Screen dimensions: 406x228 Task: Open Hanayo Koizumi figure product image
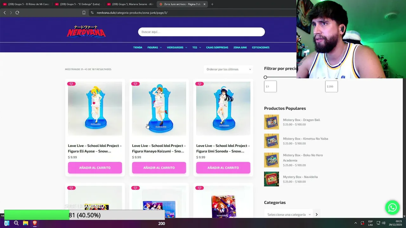pos(159,109)
